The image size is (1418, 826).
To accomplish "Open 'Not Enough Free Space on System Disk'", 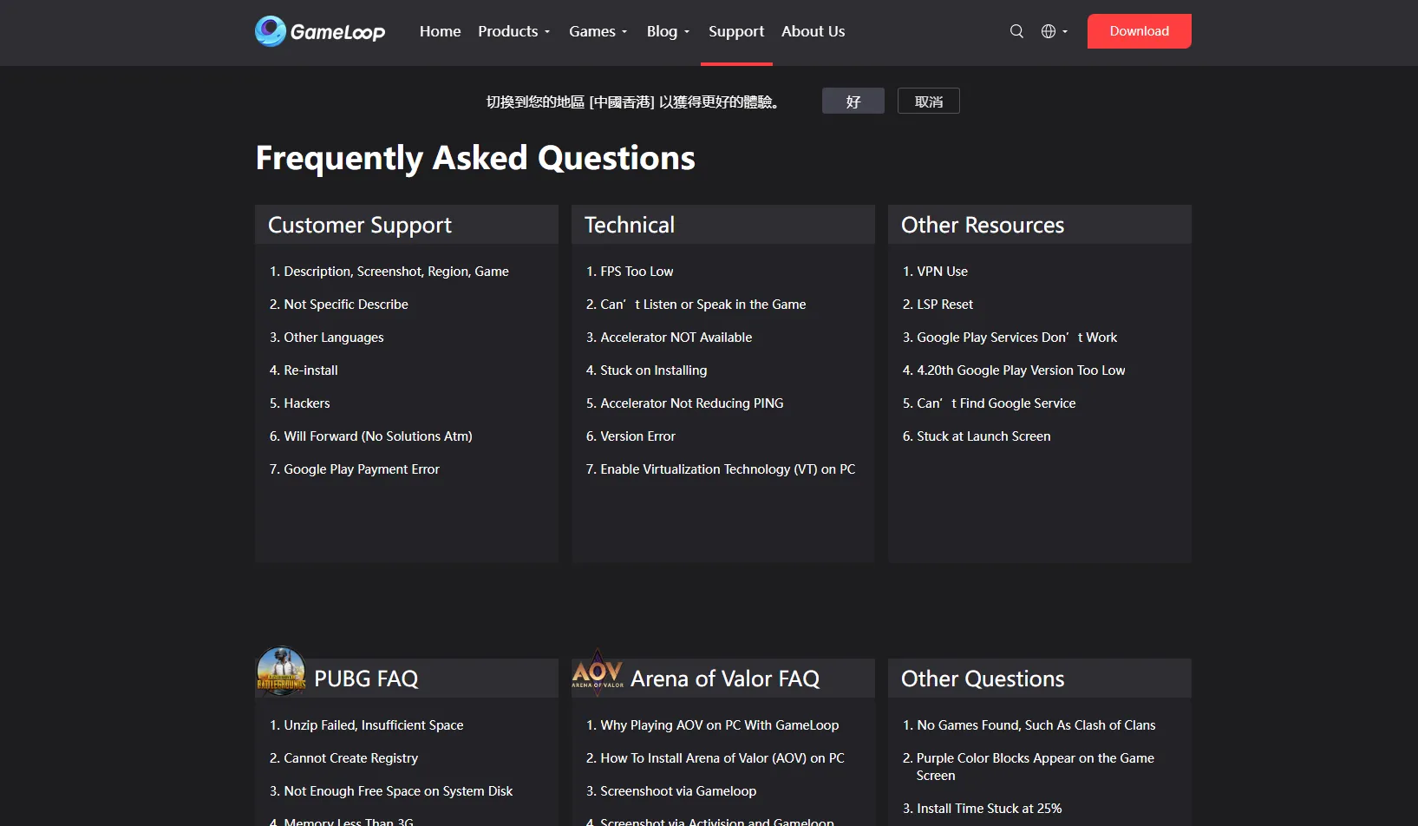I will coord(391,791).
